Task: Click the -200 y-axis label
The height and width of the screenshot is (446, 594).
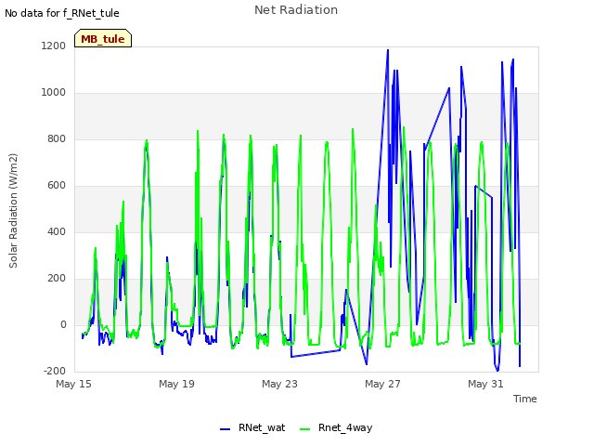Action: [55, 371]
